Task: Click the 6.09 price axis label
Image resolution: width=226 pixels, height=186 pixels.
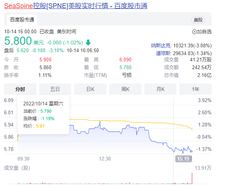Action: tap(9, 100)
